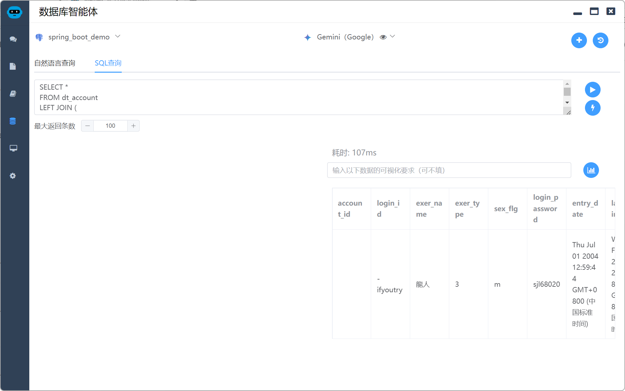Click the -ifyoutry login_id cell
The height and width of the screenshot is (391, 625).
point(390,284)
